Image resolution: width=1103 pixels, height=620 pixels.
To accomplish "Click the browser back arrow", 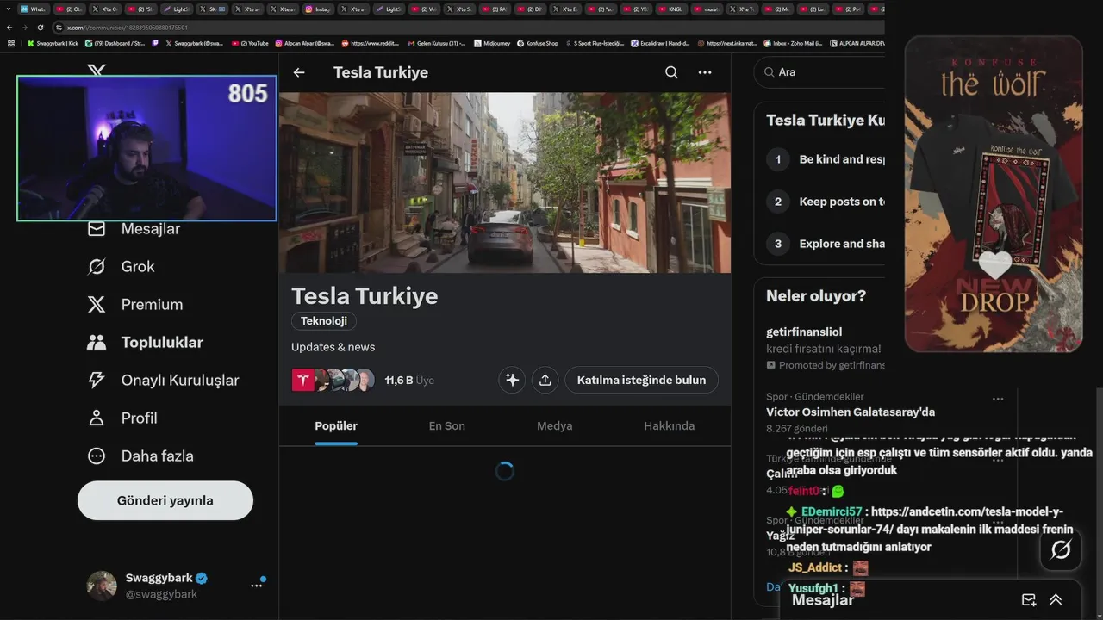I will tap(10, 28).
